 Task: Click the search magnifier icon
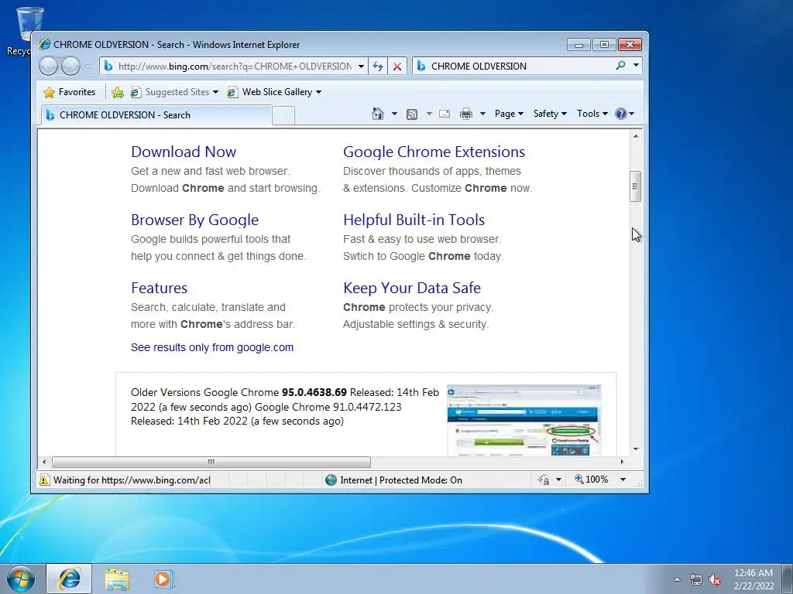[620, 65]
